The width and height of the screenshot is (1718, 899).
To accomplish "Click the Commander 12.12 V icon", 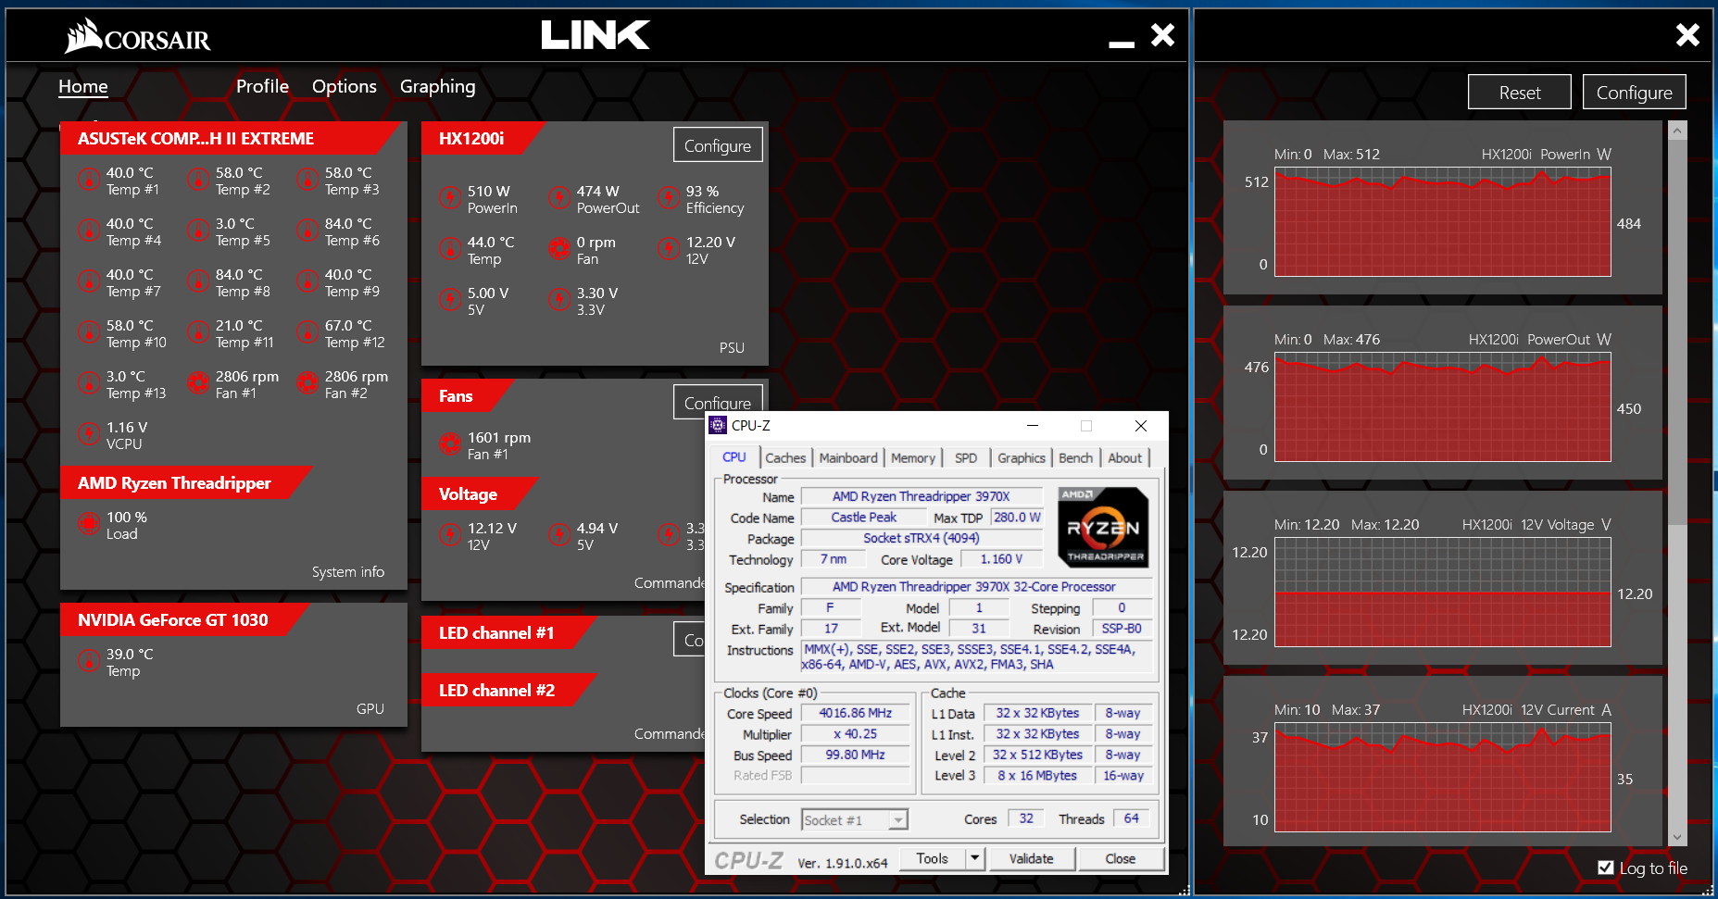I will (x=450, y=535).
